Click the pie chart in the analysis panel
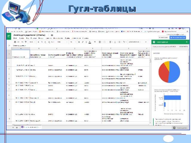The width and height of the screenshot is (191, 143). (169, 72)
